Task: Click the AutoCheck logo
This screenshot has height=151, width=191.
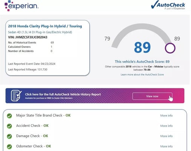Action: click(x=168, y=5)
